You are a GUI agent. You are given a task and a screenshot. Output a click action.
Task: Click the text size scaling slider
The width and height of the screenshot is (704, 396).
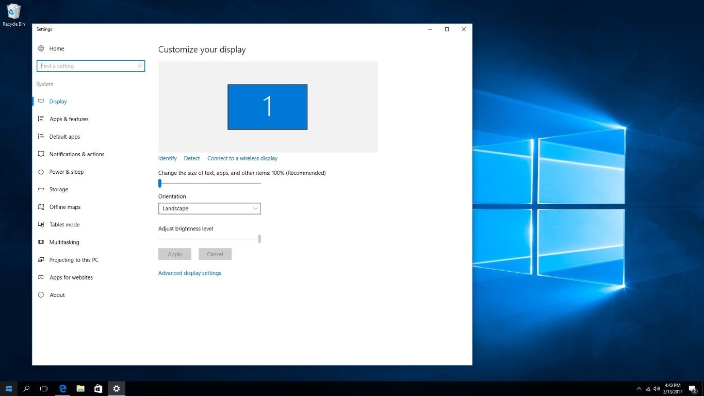[x=209, y=183]
